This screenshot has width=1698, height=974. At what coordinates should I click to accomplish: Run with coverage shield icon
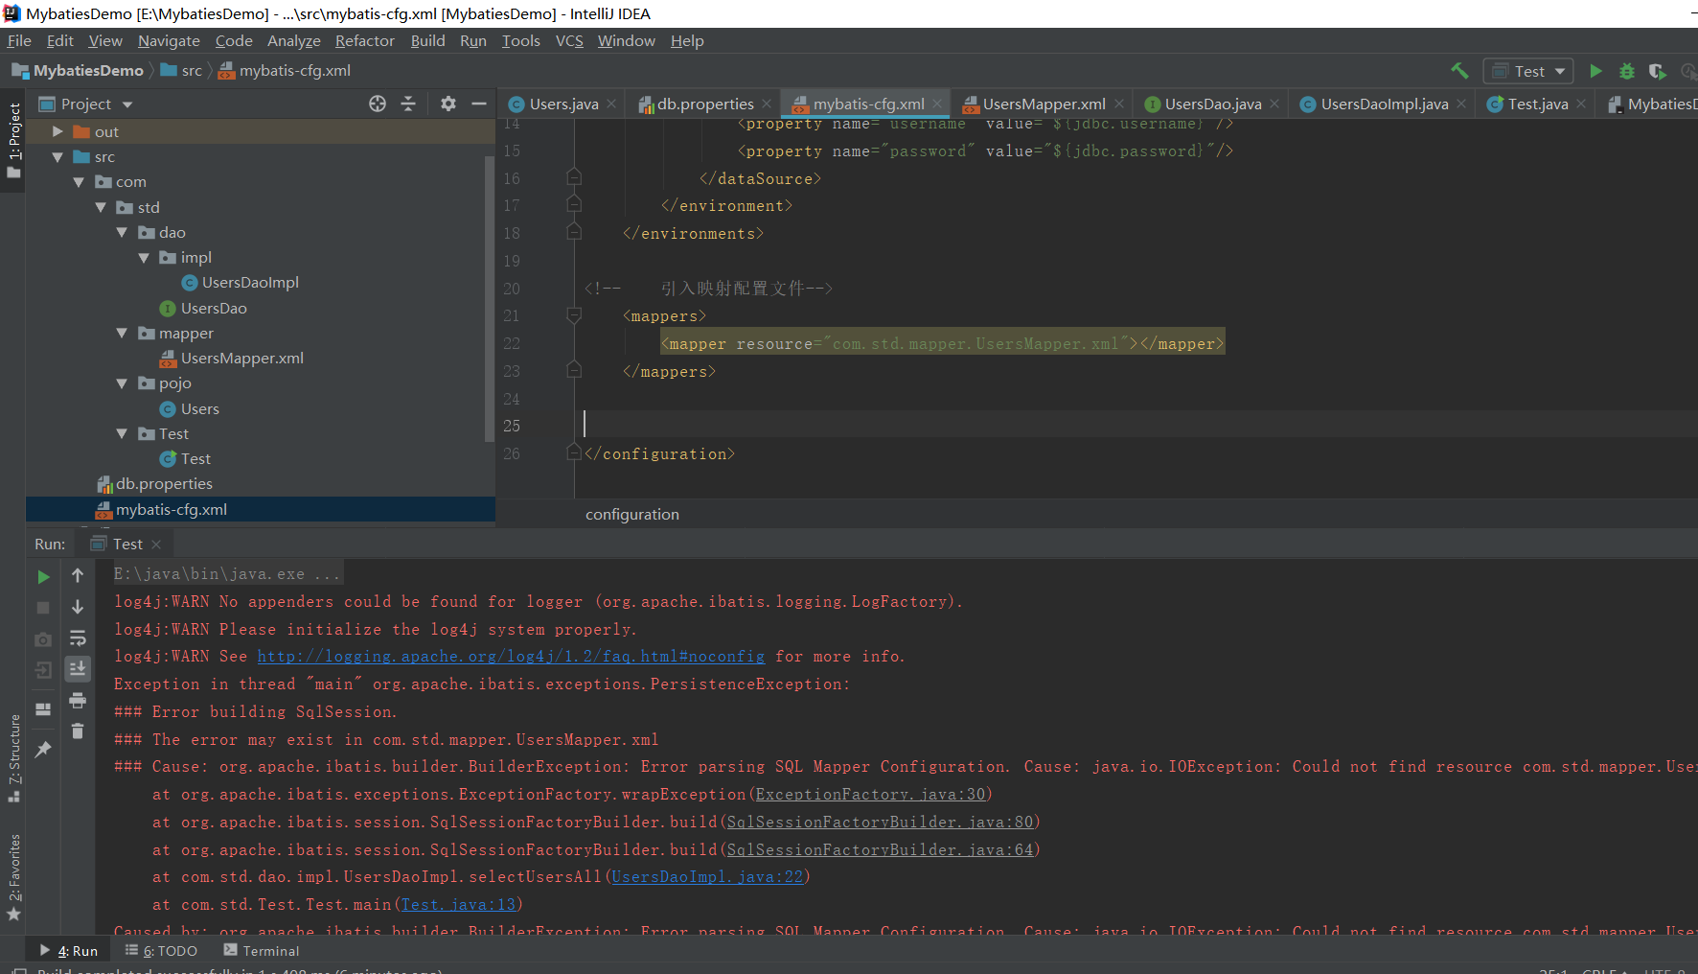click(1657, 71)
